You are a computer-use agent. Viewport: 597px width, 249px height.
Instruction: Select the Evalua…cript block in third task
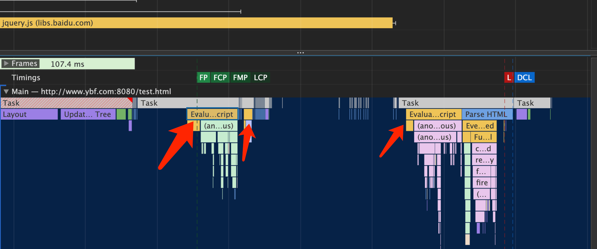click(433, 114)
